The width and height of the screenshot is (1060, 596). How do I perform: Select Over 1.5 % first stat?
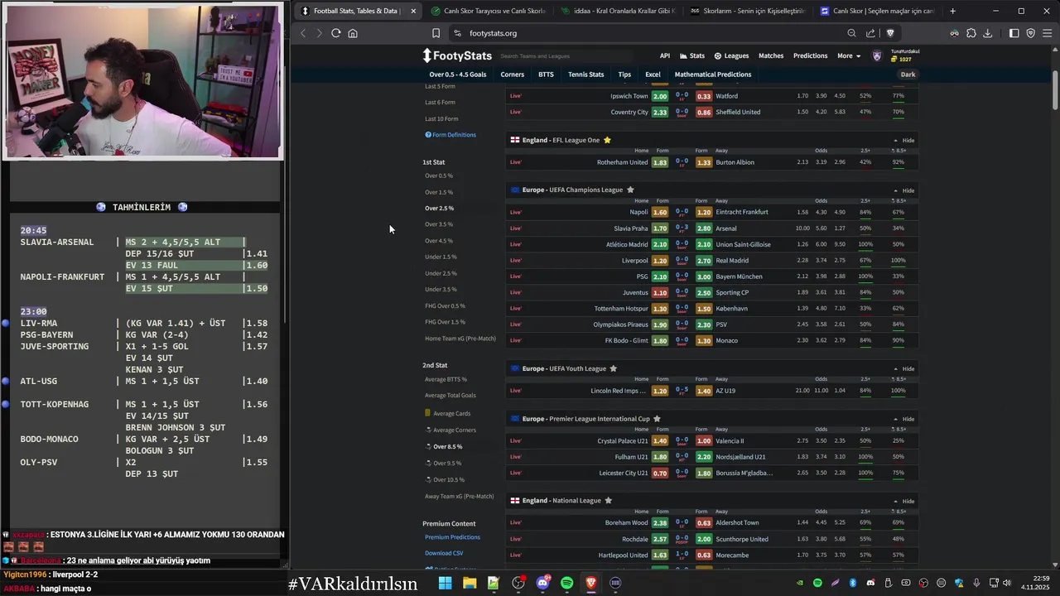439,192
